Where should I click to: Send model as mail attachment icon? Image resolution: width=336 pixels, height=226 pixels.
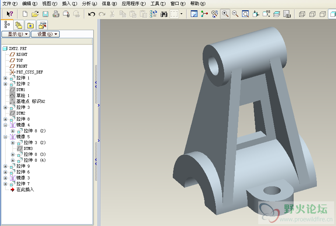pyautogui.click(x=66, y=14)
